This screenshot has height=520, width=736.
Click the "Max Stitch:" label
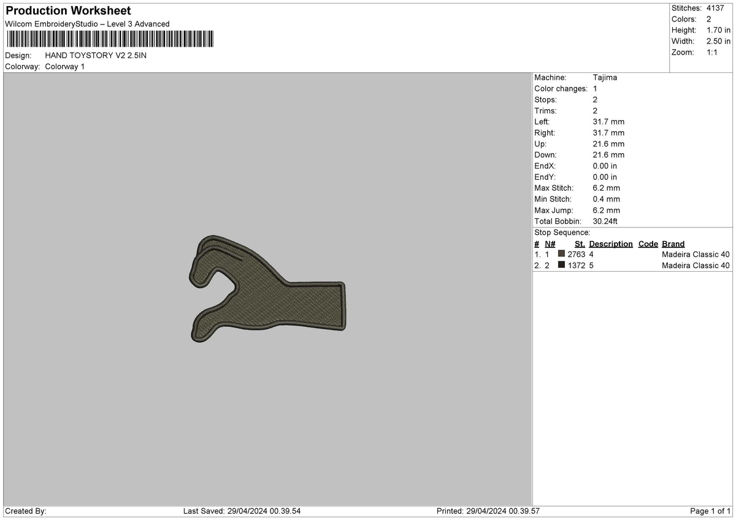[554, 188]
